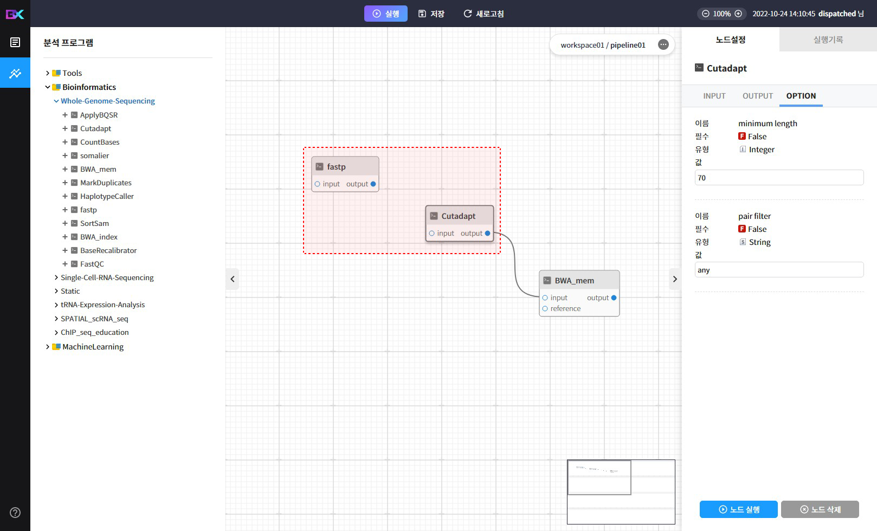The width and height of the screenshot is (877, 531).
Task: Expand the MachineLearning folder
Action: pyautogui.click(x=48, y=347)
